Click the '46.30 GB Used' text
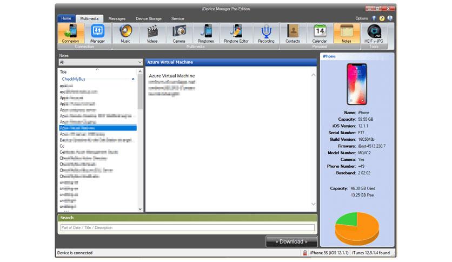Viewport: 452px width, 262px height. coord(363,188)
